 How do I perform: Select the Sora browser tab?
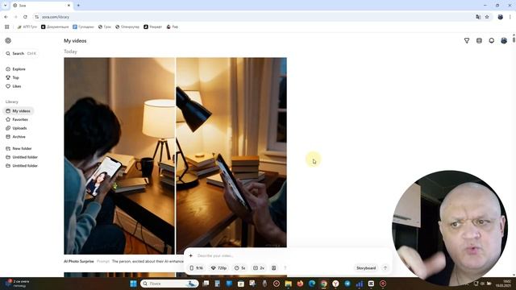(42, 6)
